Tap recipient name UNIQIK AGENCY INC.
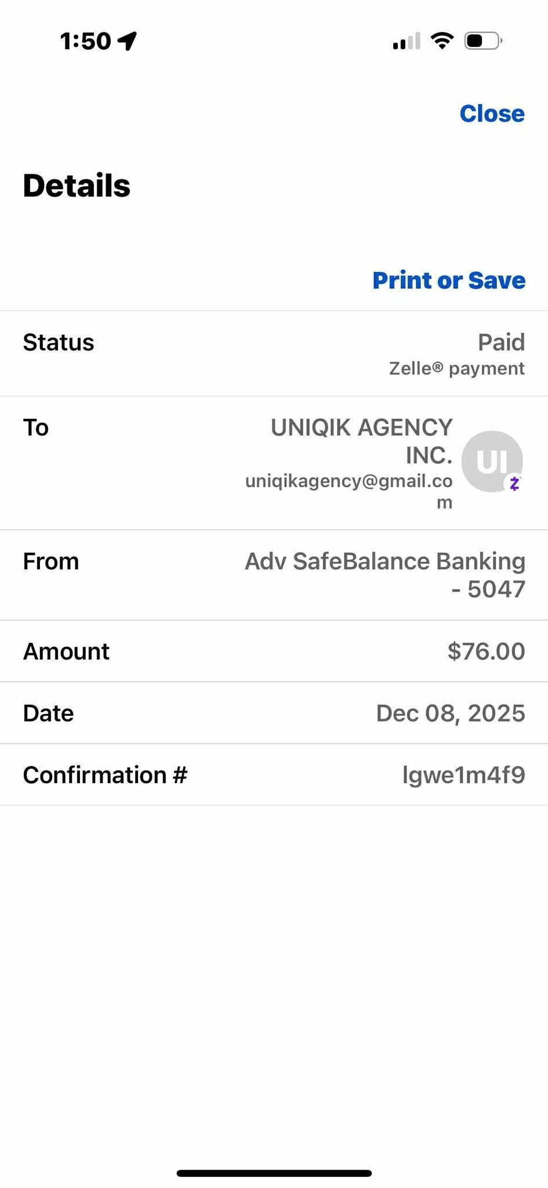 362,441
